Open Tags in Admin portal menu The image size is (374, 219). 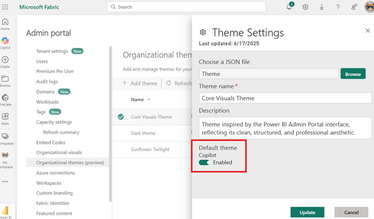coord(41,112)
